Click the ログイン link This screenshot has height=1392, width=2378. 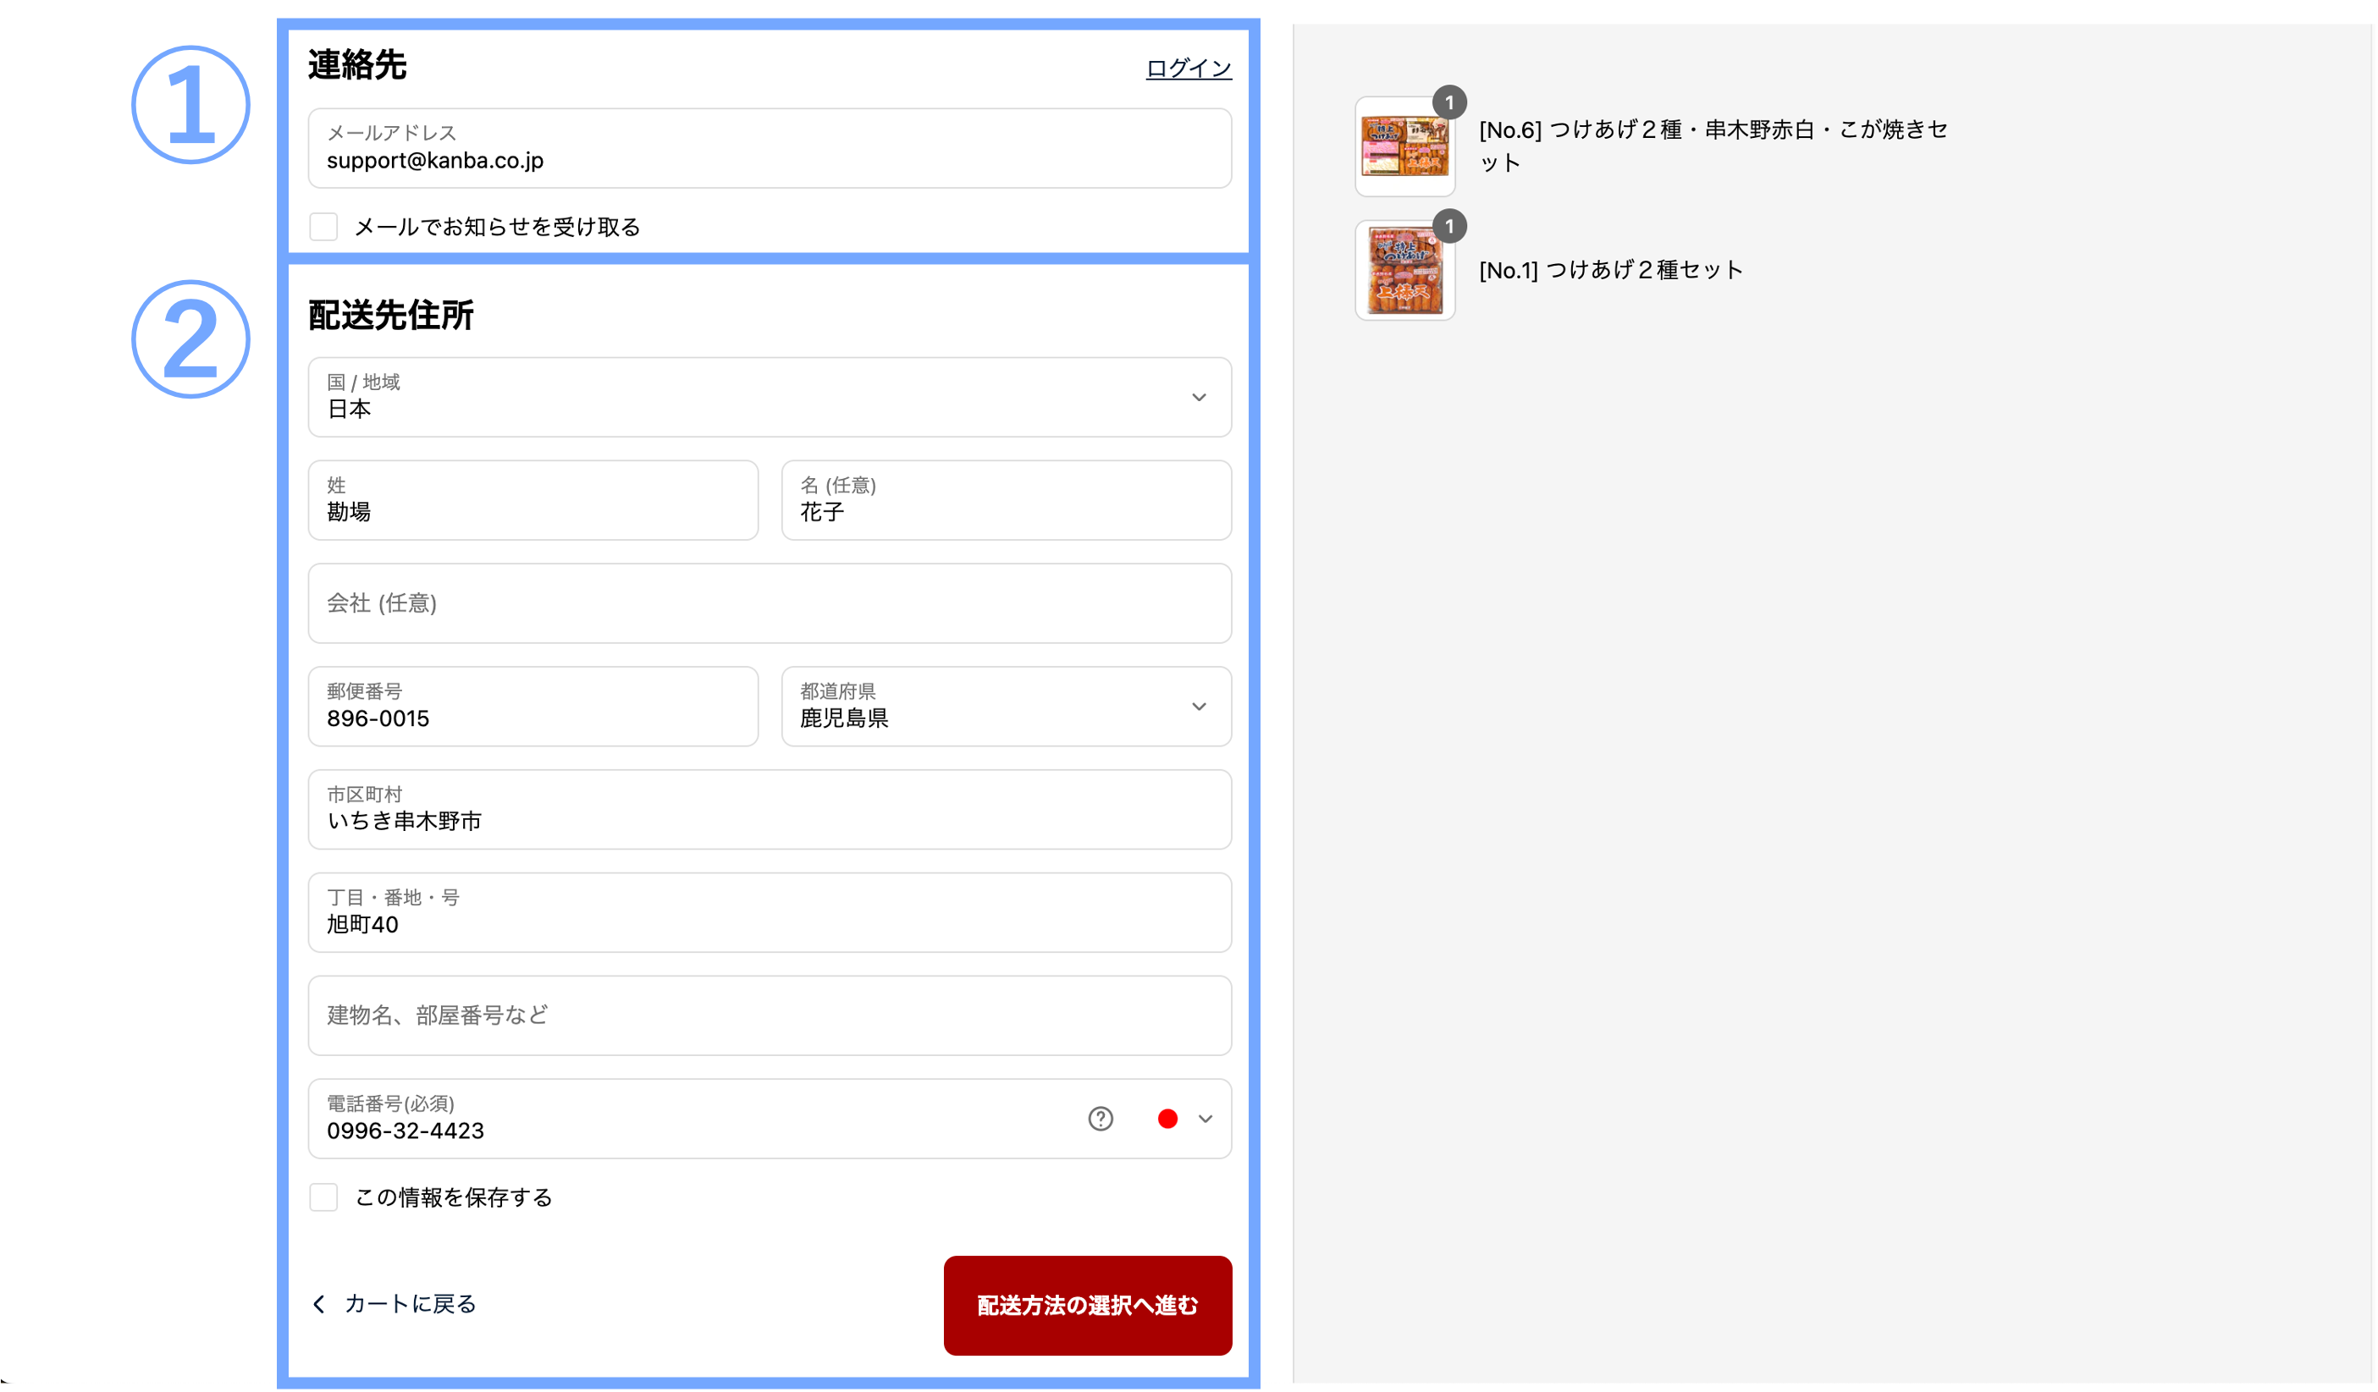pyautogui.click(x=1188, y=68)
